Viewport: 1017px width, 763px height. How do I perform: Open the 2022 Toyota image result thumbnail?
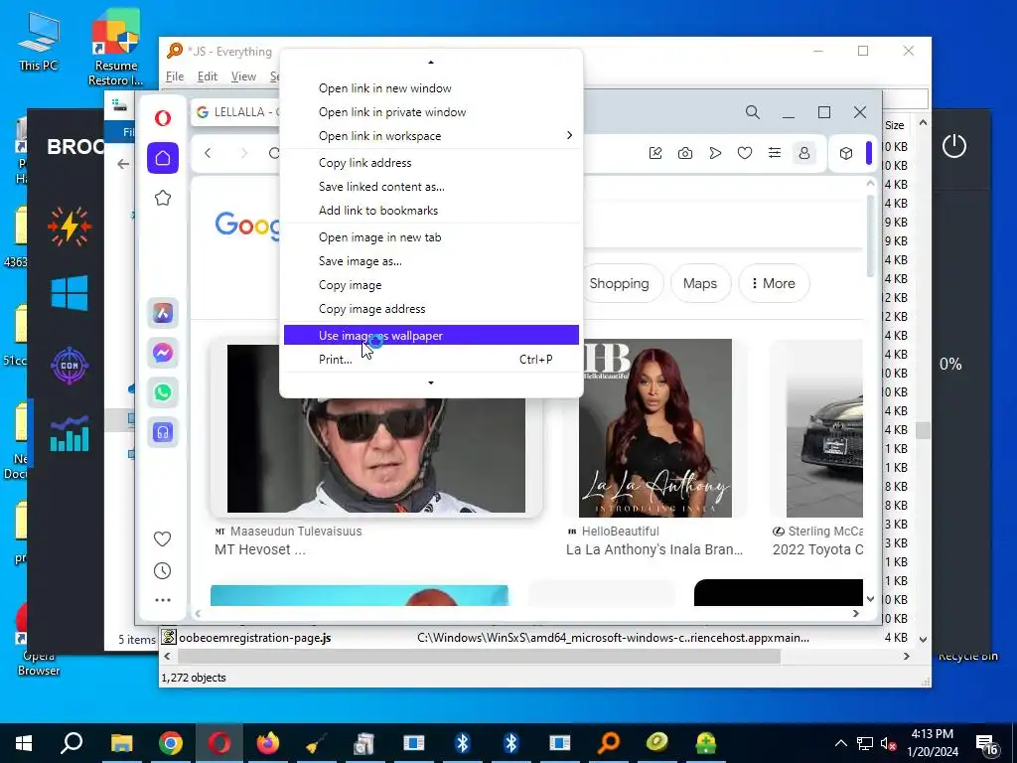coord(824,427)
